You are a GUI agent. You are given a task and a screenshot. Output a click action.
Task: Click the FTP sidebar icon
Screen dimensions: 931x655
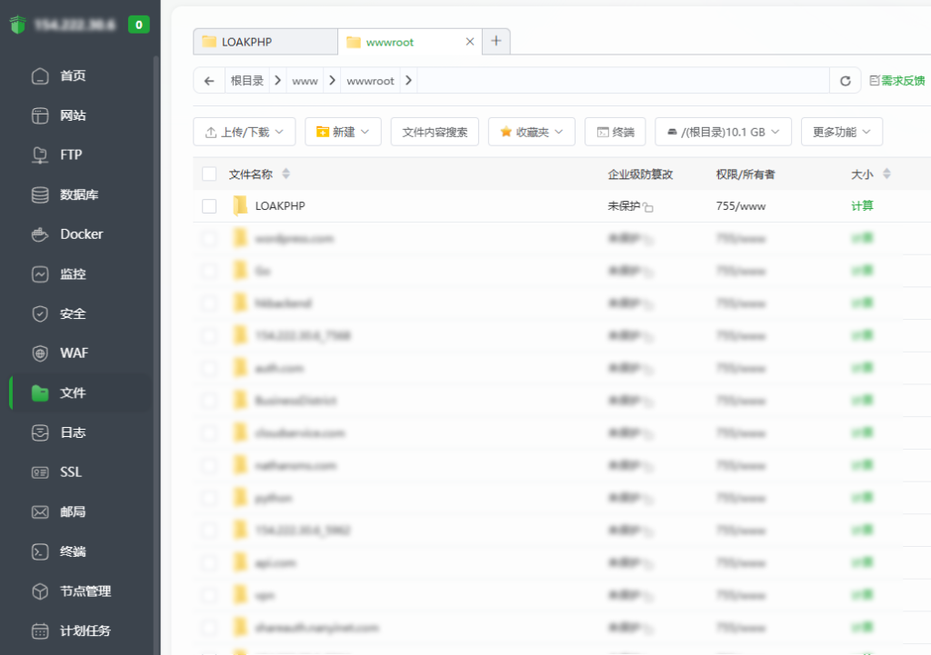[40, 154]
